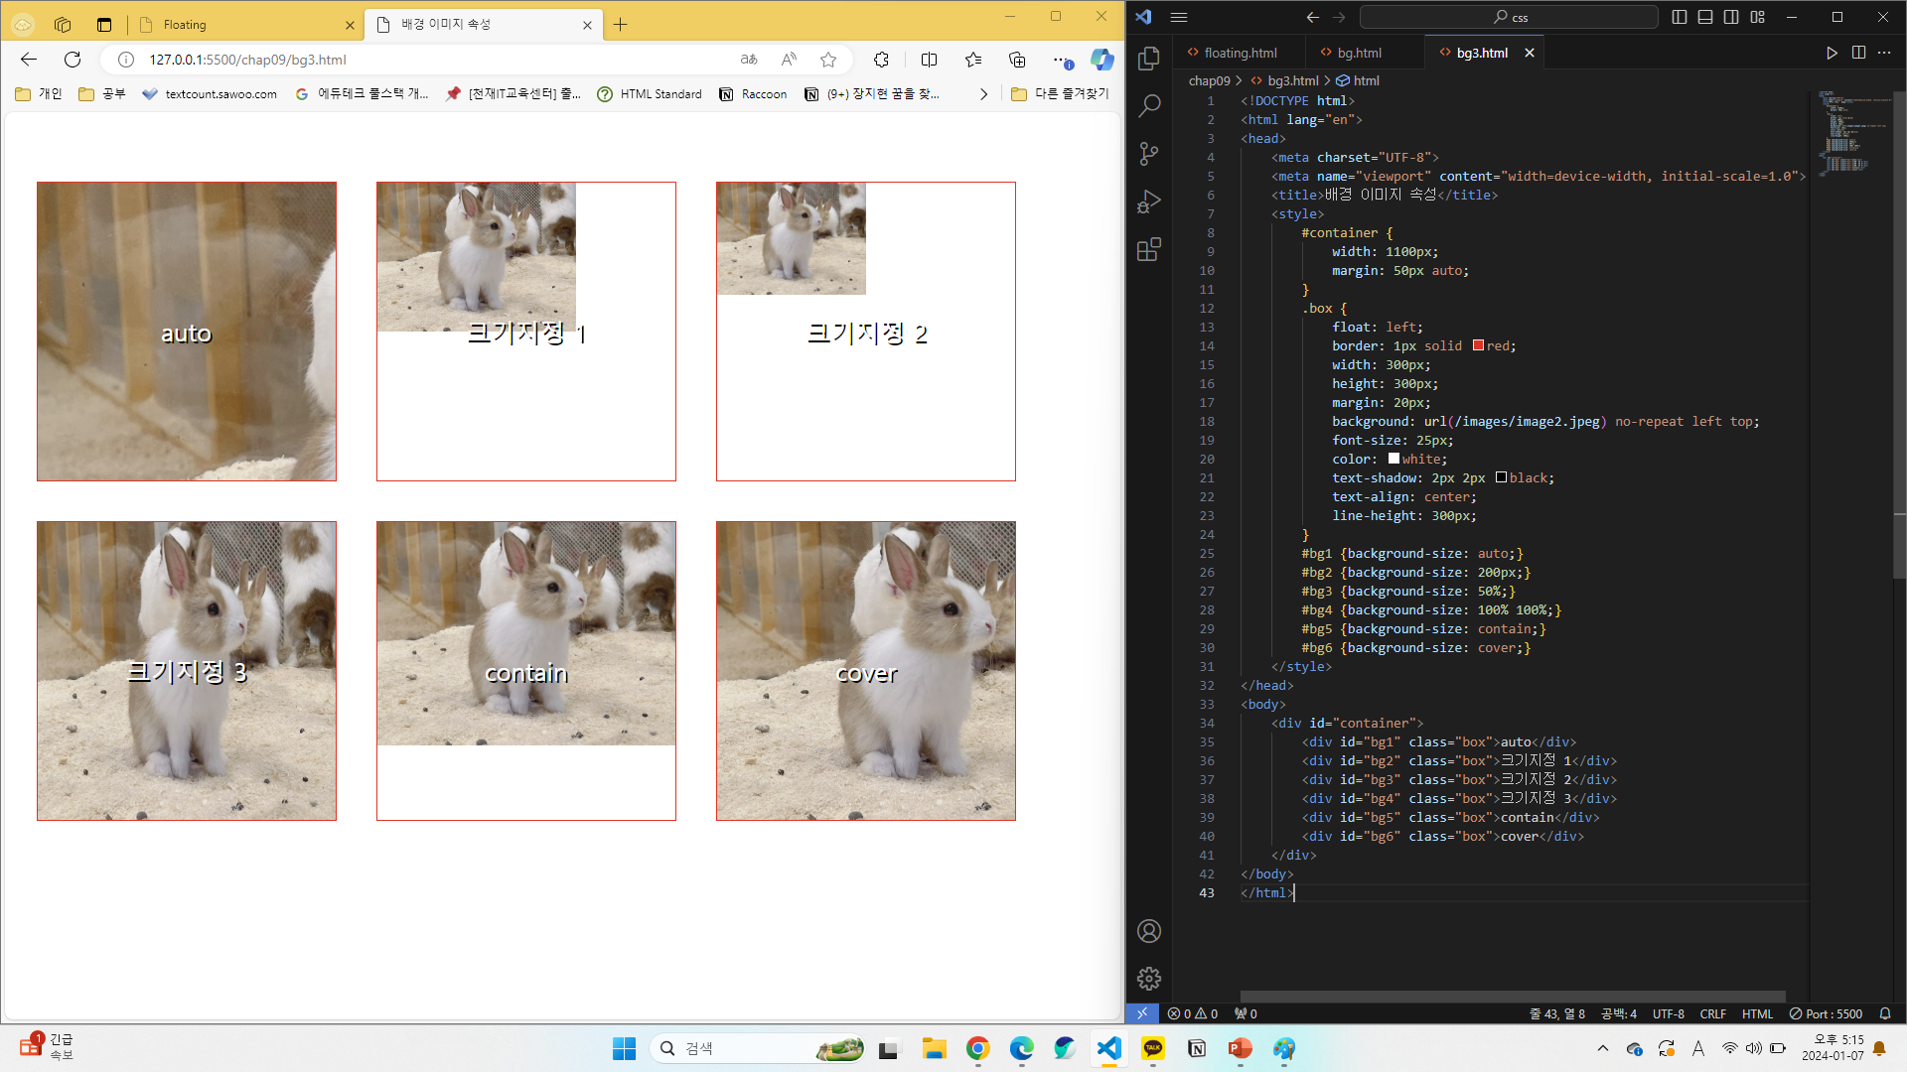Image resolution: width=1907 pixels, height=1072 pixels.
Task: Open File Explorer from the taskbar
Action: [934, 1048]
